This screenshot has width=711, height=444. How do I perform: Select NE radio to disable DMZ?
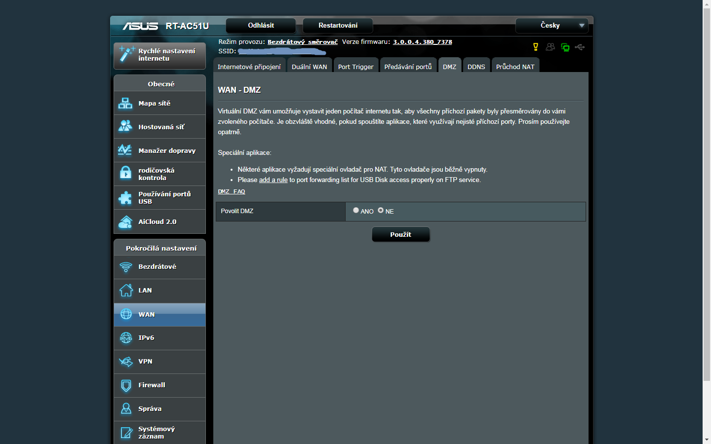(381, 210)
